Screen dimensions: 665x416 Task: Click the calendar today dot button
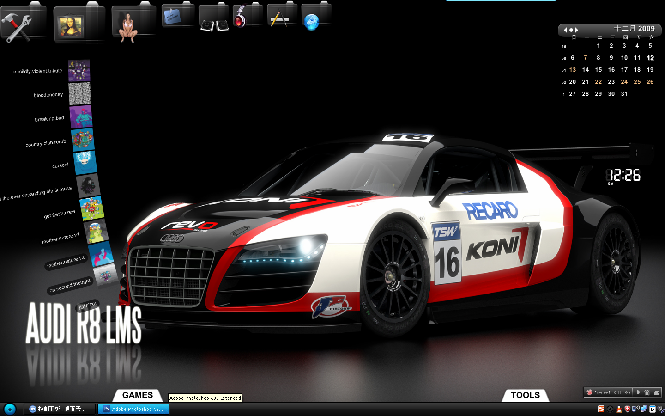pos(571,30)
